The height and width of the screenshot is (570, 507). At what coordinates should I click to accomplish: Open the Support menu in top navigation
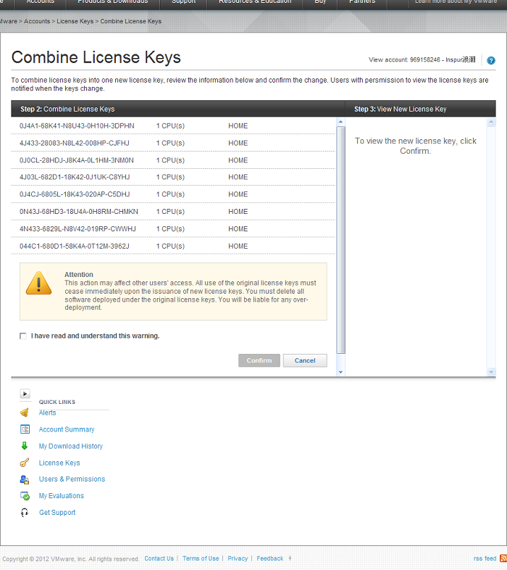(x=183, y=2)
